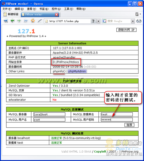This screenshot has height=161, width=144.
Task: Click the Apache/2.2.8 (Win32) PHP/5.2.5 text
Action: tap(75, 53)
